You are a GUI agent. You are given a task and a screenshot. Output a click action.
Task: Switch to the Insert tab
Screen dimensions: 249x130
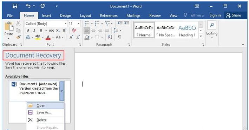[x=46, y=15]
